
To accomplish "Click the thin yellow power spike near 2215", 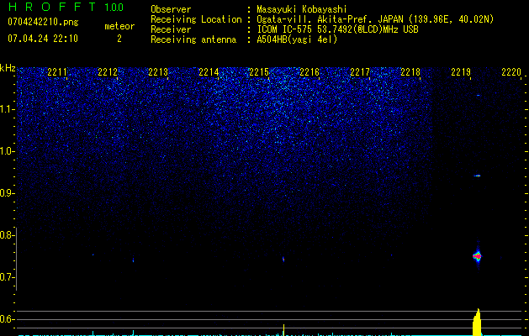I will [x=283, y=330].
